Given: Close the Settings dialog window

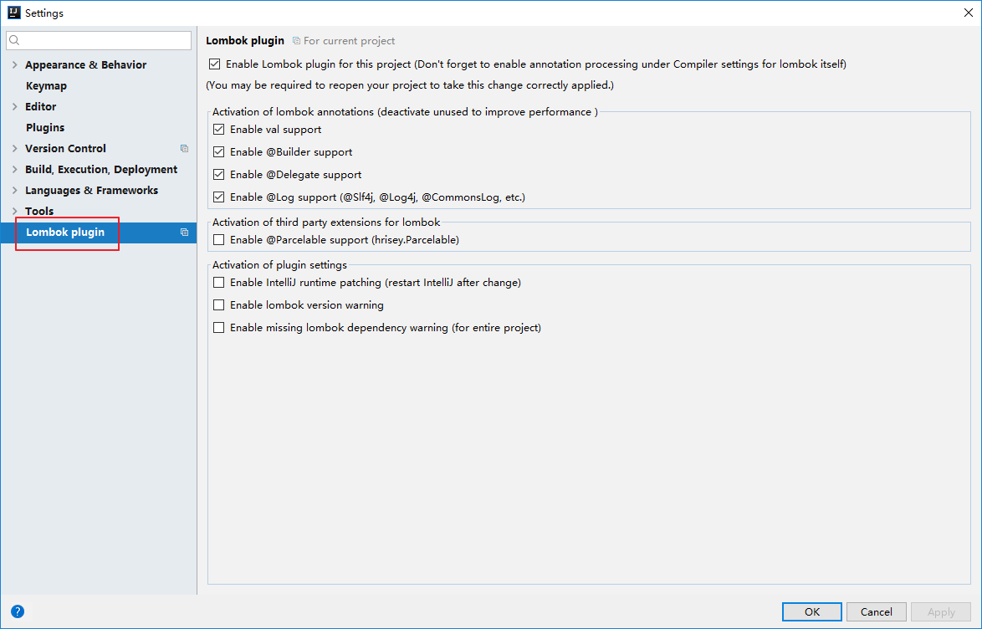Looking at the screenshot, I should [x=968, y=13].
